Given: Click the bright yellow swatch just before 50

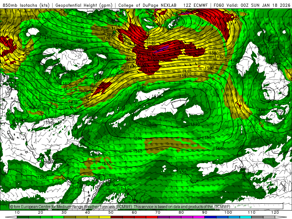Looking at the screenshot, I should tap(105, 217).
